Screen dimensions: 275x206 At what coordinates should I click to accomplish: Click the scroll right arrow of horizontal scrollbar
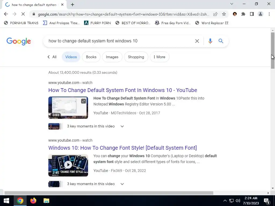pyautogui.click(x=268, y=193)
